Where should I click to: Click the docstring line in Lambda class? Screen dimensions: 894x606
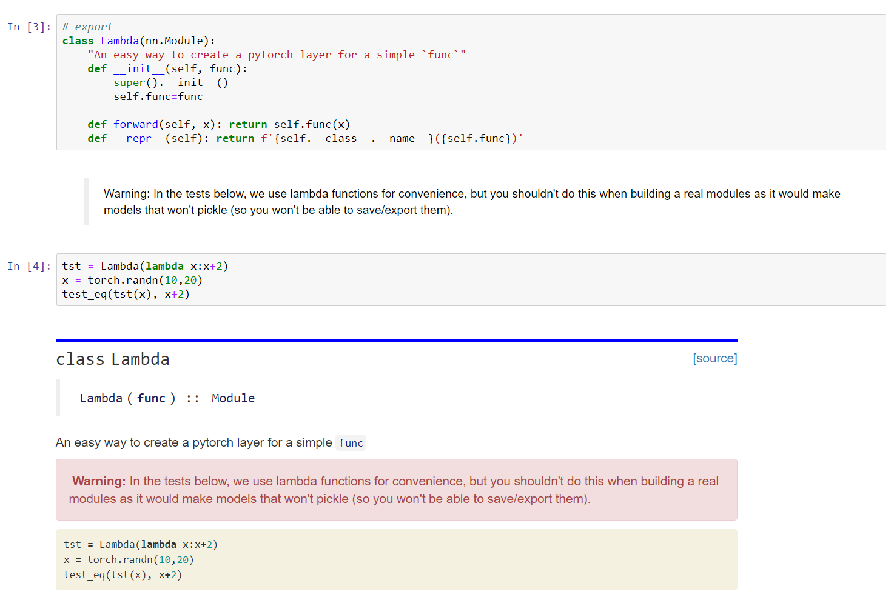point(277,55)
